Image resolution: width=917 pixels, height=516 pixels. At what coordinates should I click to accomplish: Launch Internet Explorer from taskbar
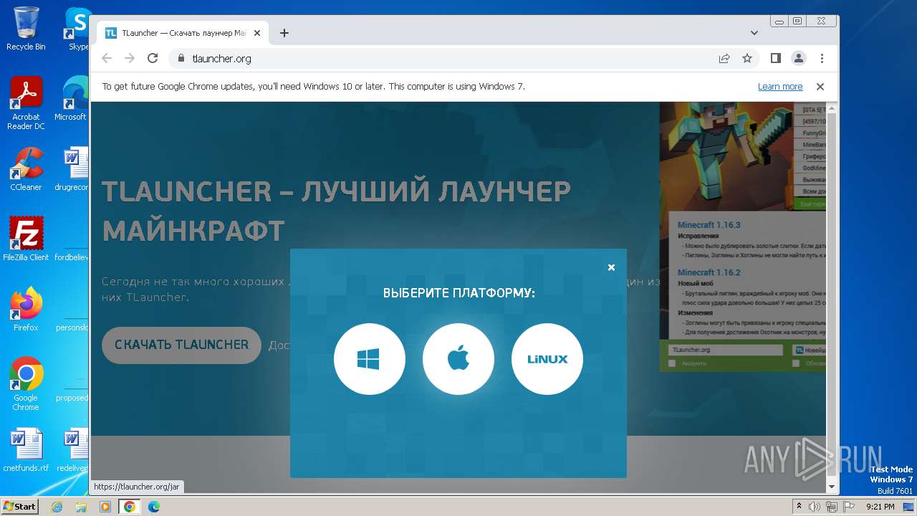click(x=57, y=507)
